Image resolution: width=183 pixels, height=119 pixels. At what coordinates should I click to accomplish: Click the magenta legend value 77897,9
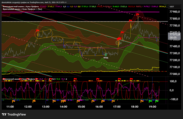coord(59,7)
